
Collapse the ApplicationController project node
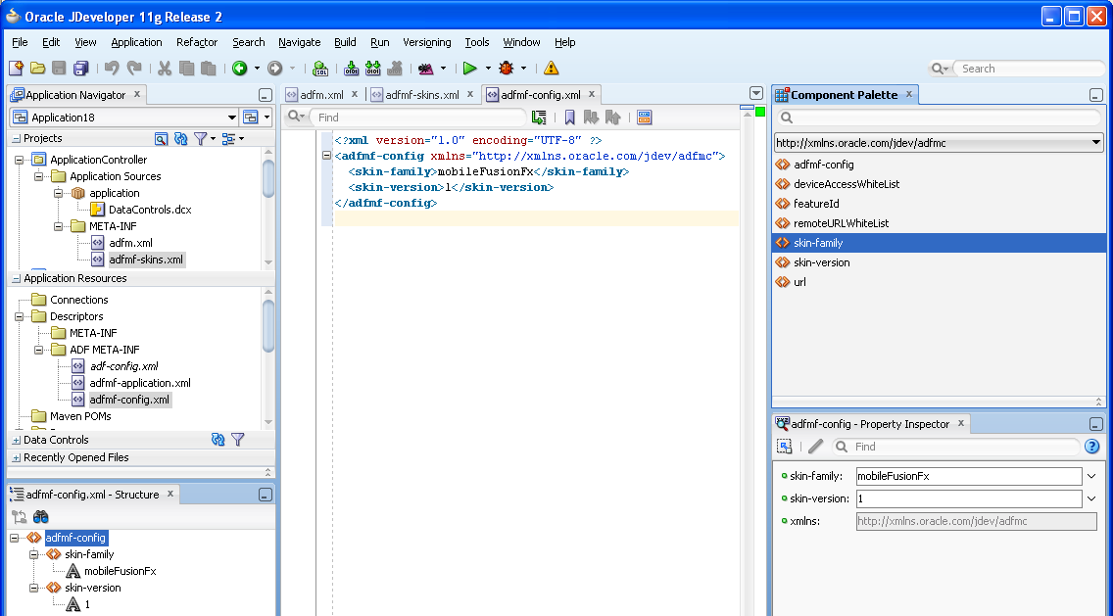17,160
